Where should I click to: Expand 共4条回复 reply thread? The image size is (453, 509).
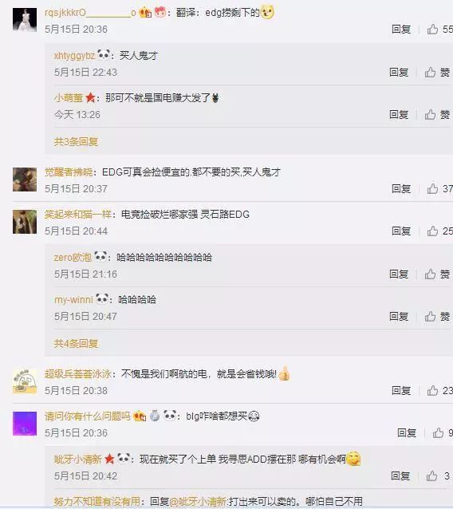pyautogui.click(x=76, y=343)
